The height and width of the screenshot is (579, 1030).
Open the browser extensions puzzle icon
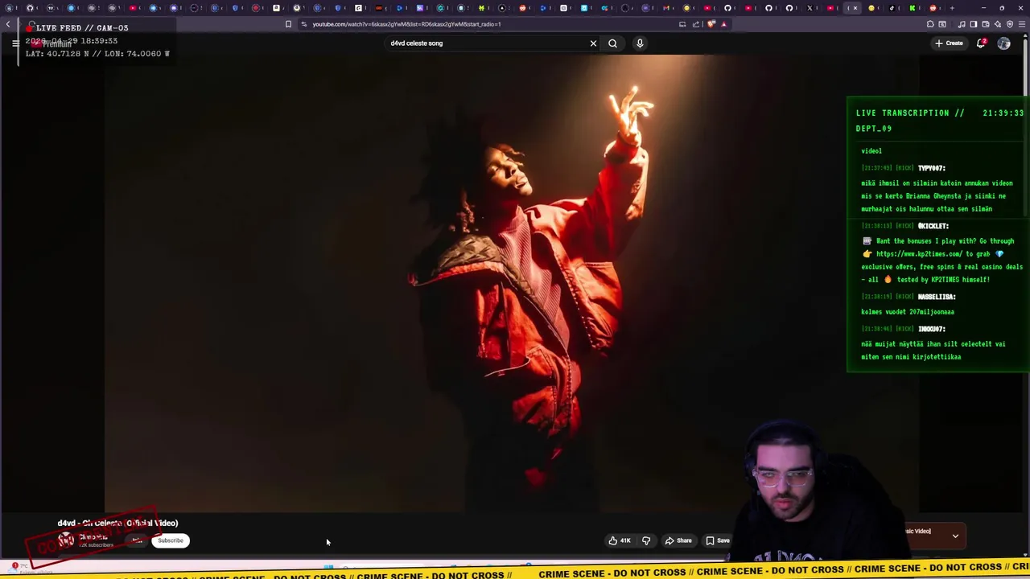point(930,24)
